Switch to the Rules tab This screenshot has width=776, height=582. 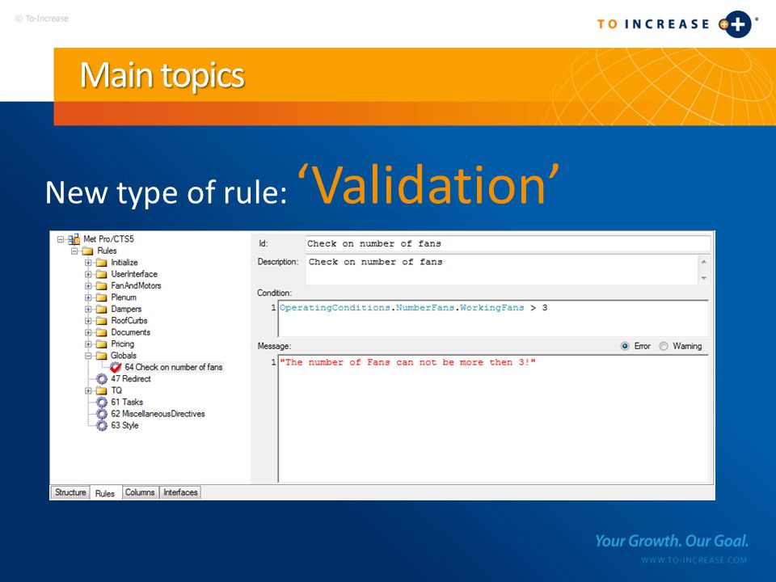105,493
